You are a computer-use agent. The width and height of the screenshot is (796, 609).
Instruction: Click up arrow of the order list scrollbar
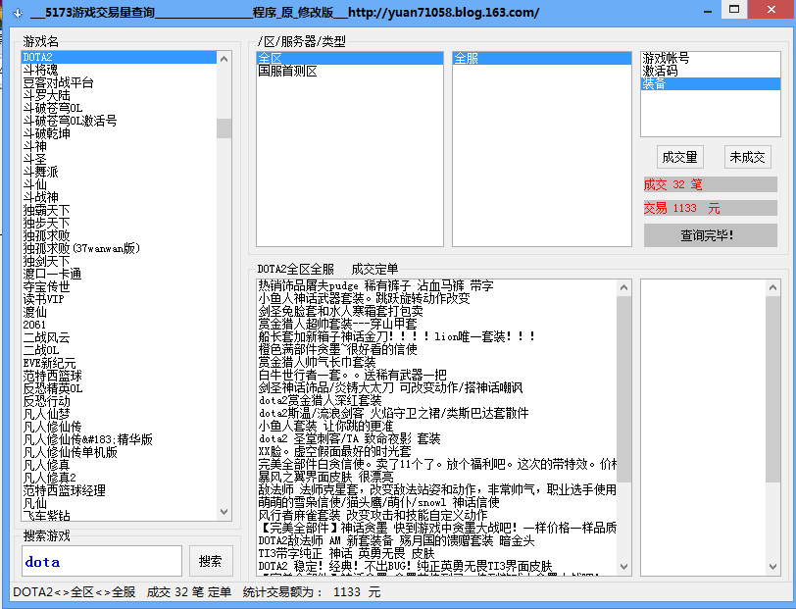(623, 287)
